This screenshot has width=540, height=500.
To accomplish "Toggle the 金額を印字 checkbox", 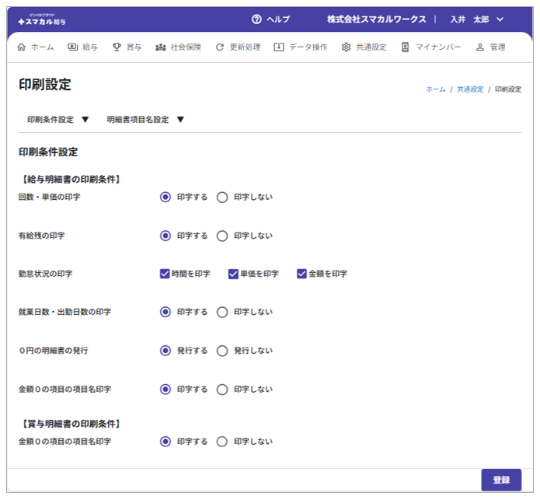I will point(301,274).
